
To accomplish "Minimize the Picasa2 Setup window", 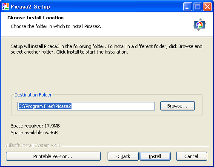I will tap(188, 6).
